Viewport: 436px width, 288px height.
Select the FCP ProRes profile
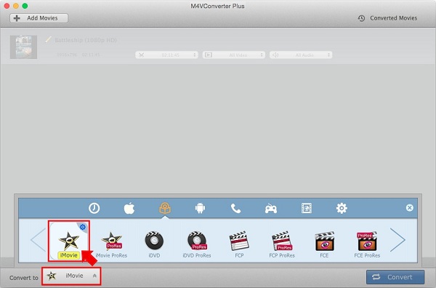pos(282,245)
